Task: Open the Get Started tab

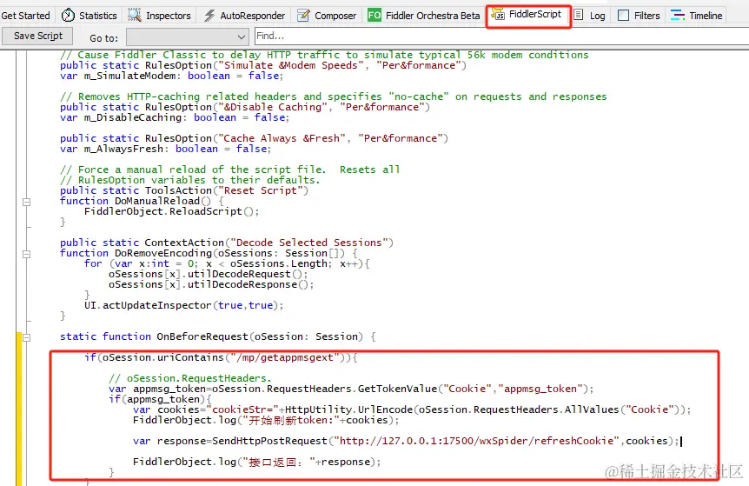Action: click(26, 16)
